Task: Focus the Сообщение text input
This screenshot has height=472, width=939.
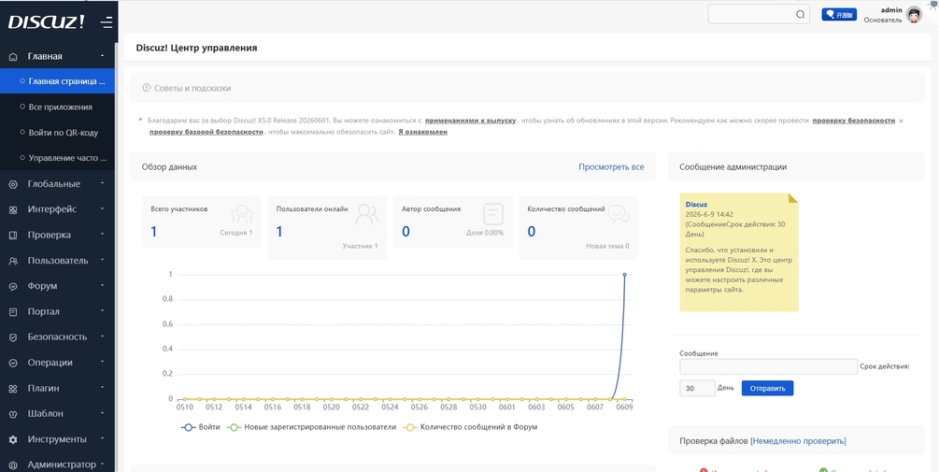Action: pos(768,366)
